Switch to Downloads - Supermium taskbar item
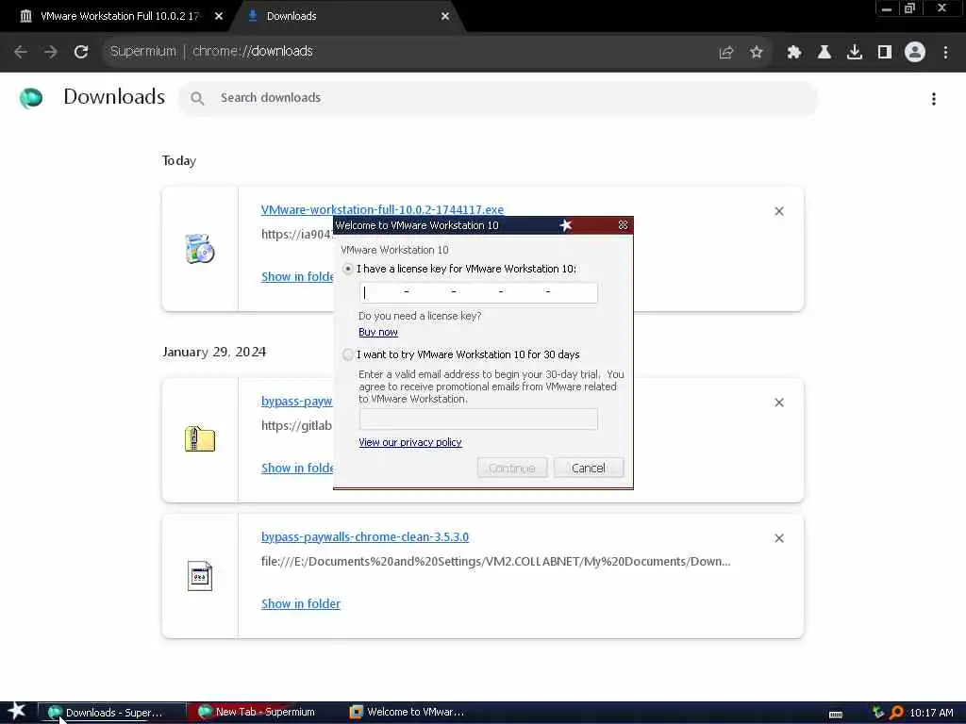The image size is (966, 724). click(111, 713)
